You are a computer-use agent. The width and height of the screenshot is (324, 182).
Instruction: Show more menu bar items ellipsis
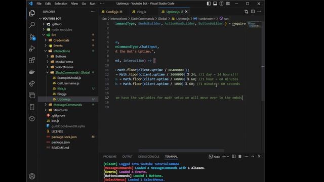click(102, 4)
